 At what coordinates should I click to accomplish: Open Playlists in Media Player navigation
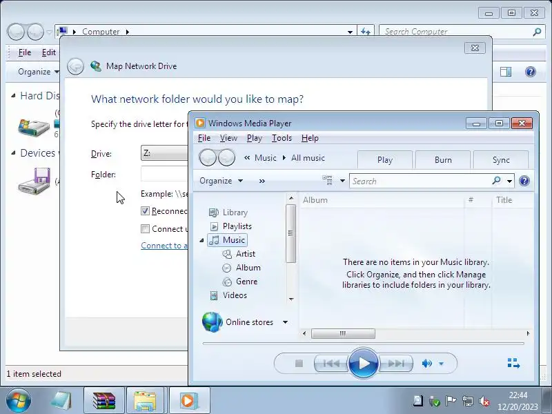pyautogui.click(x=230, y=226)
